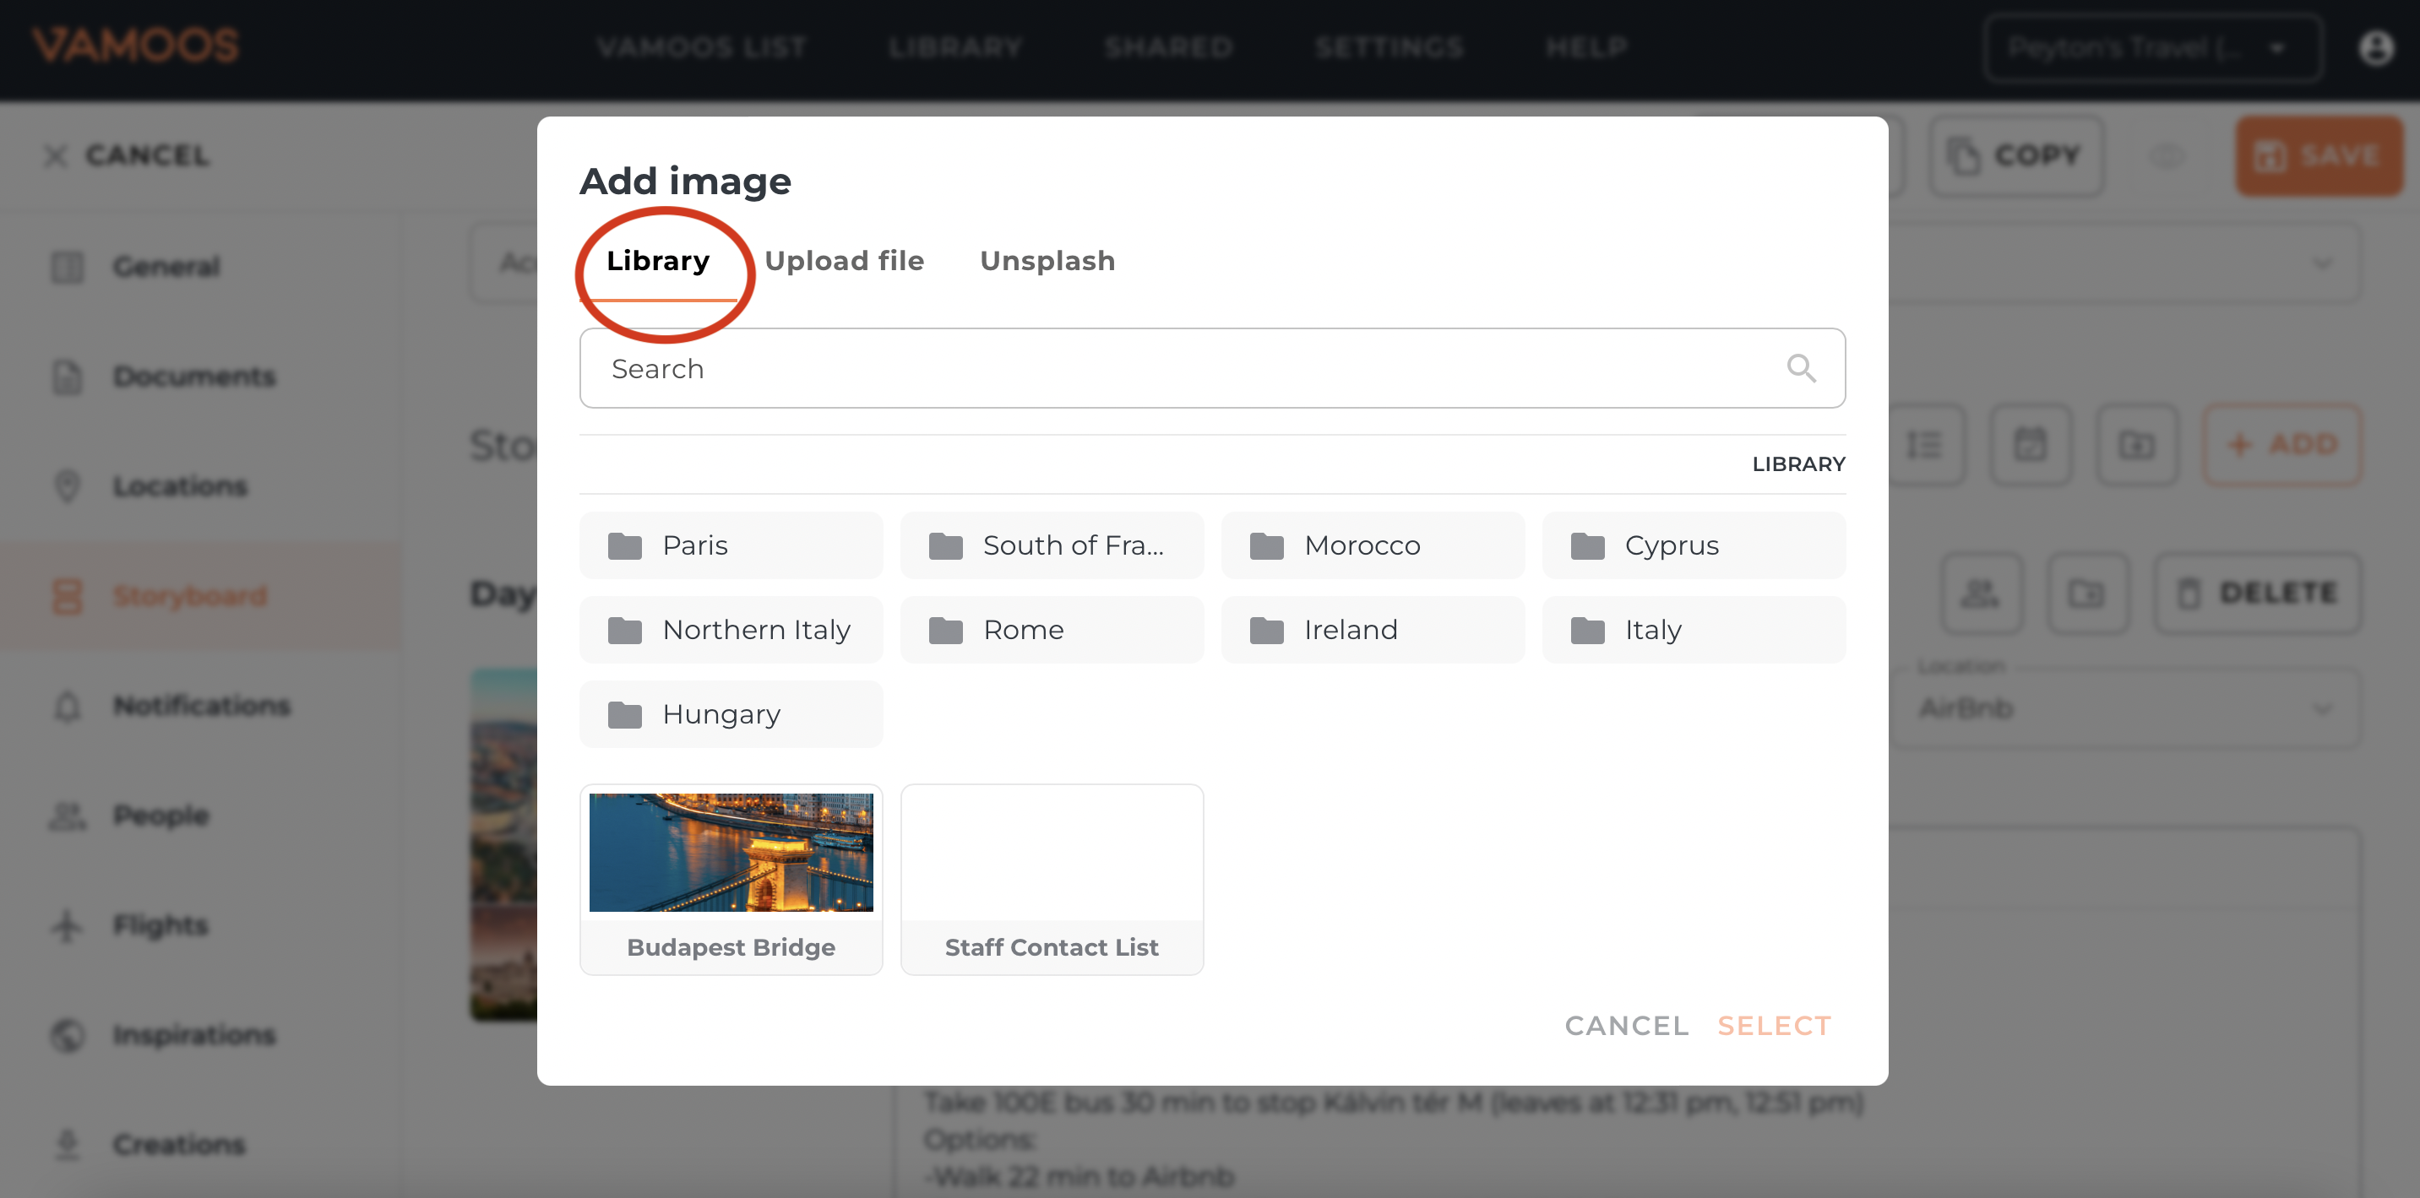Viewport: 2420px width, 1198px height.
Task: Click Cancel in the Add image dialog
Action: pyautogui.click(x=1626, y=1025)
